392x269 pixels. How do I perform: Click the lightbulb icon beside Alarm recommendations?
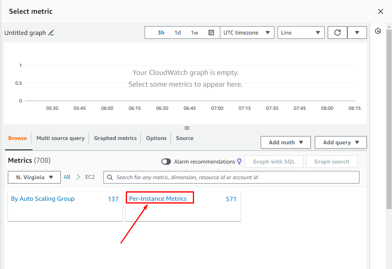coord(239,162)
